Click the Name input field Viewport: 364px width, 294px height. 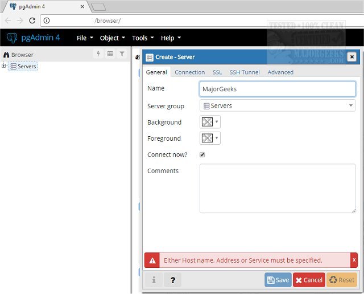click(278, 89)
